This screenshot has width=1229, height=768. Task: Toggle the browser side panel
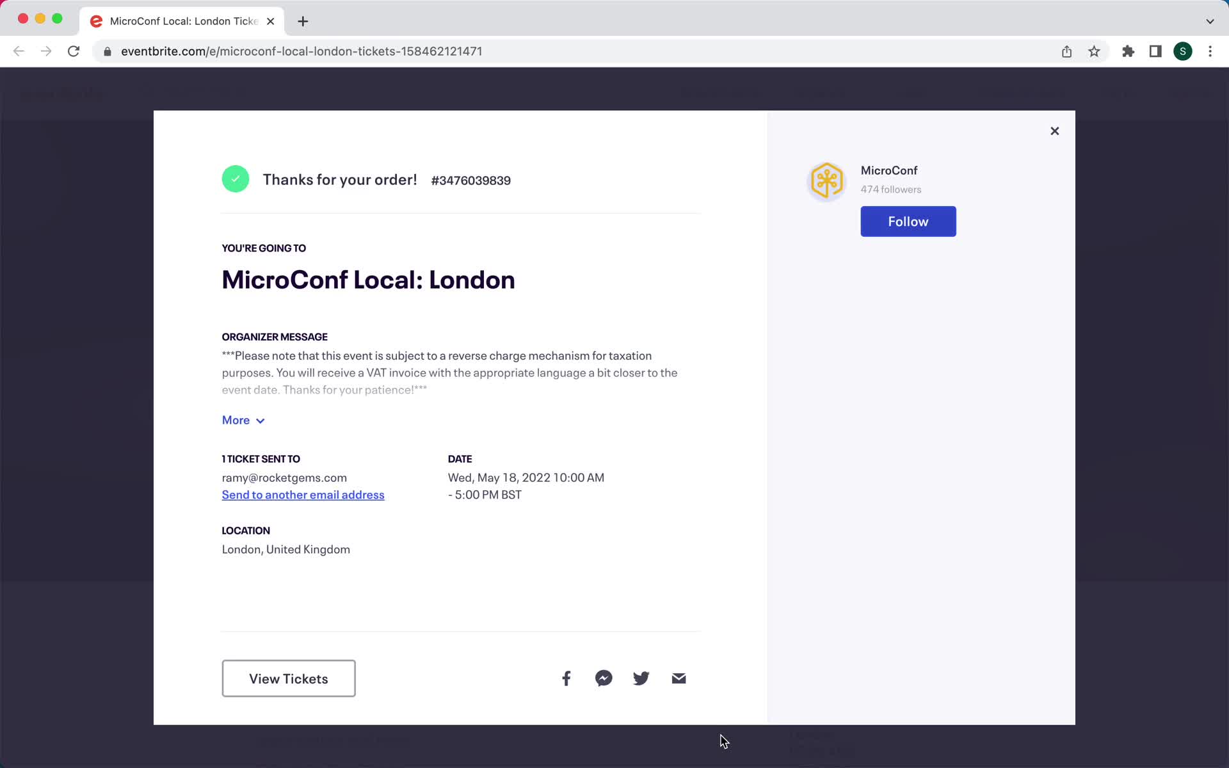[1155, 51]
